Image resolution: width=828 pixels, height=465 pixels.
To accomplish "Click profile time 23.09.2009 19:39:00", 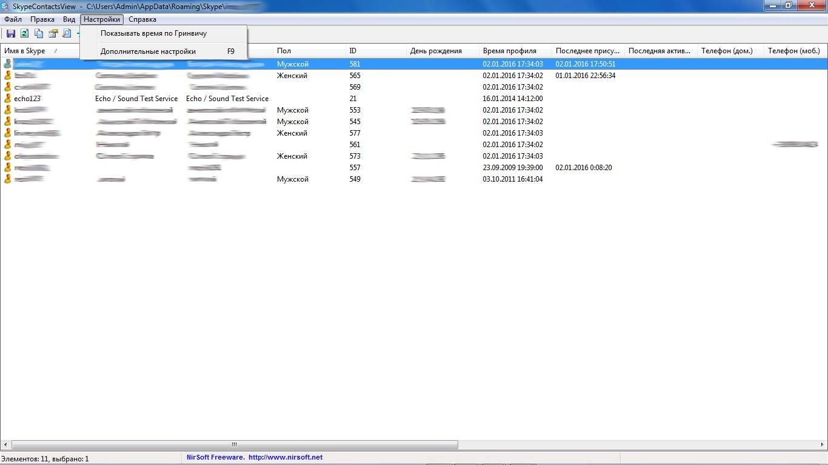I will click(x=513, y=167).
